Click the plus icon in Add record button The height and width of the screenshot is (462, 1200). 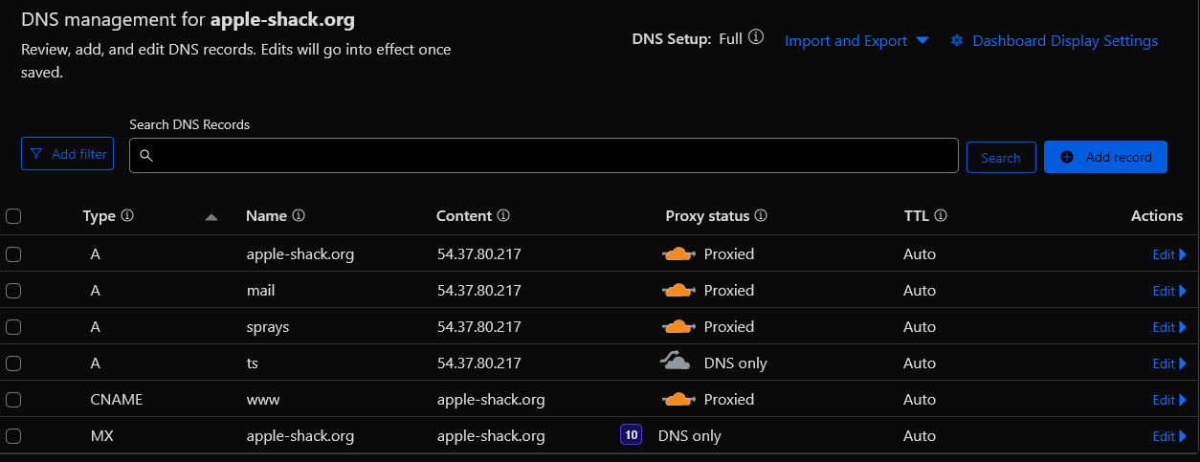tap(1067, 157)
